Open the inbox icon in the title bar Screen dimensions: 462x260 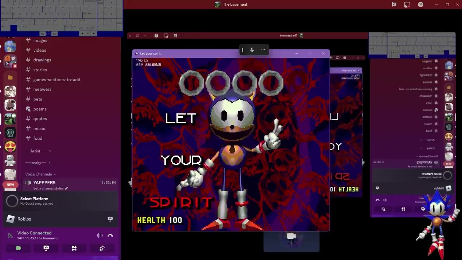(407, 5)
